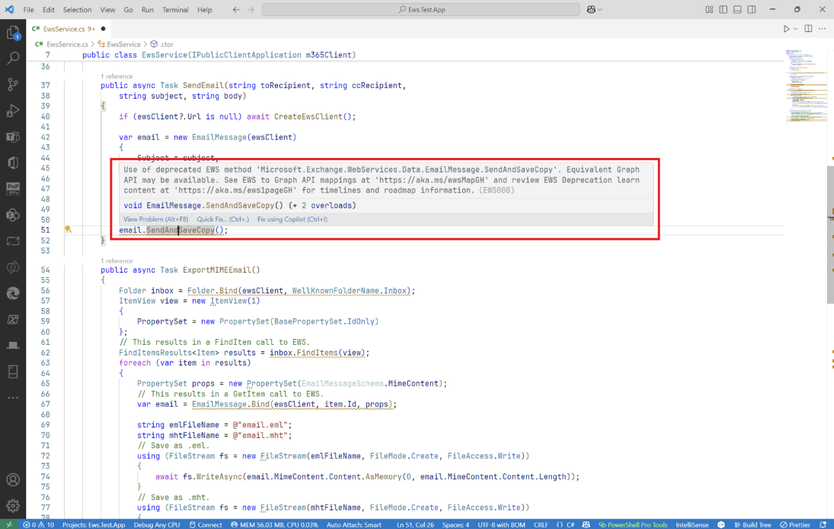The height and width of the screenshot is (529, 834).
Task: Click Fix using Copilot link
Action: (292, 219)
